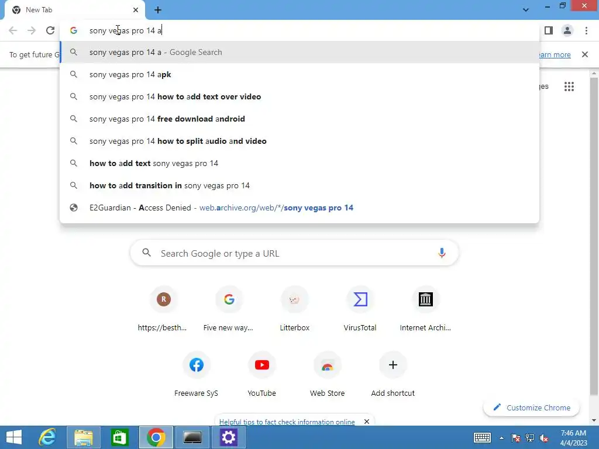Click the Action Center flag tray icon

[x=516, y=438]
